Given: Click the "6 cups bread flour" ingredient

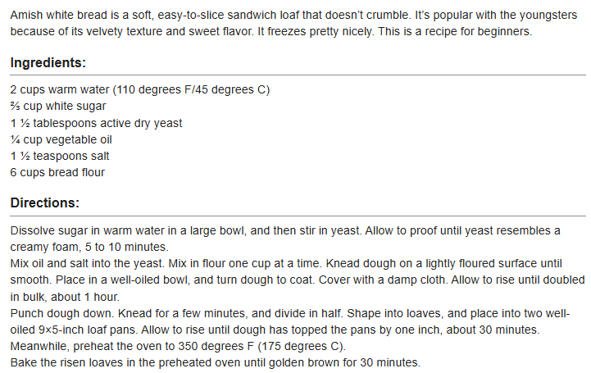Looking at the screenshot, I should pyautogui.click(x=57, y=172).
